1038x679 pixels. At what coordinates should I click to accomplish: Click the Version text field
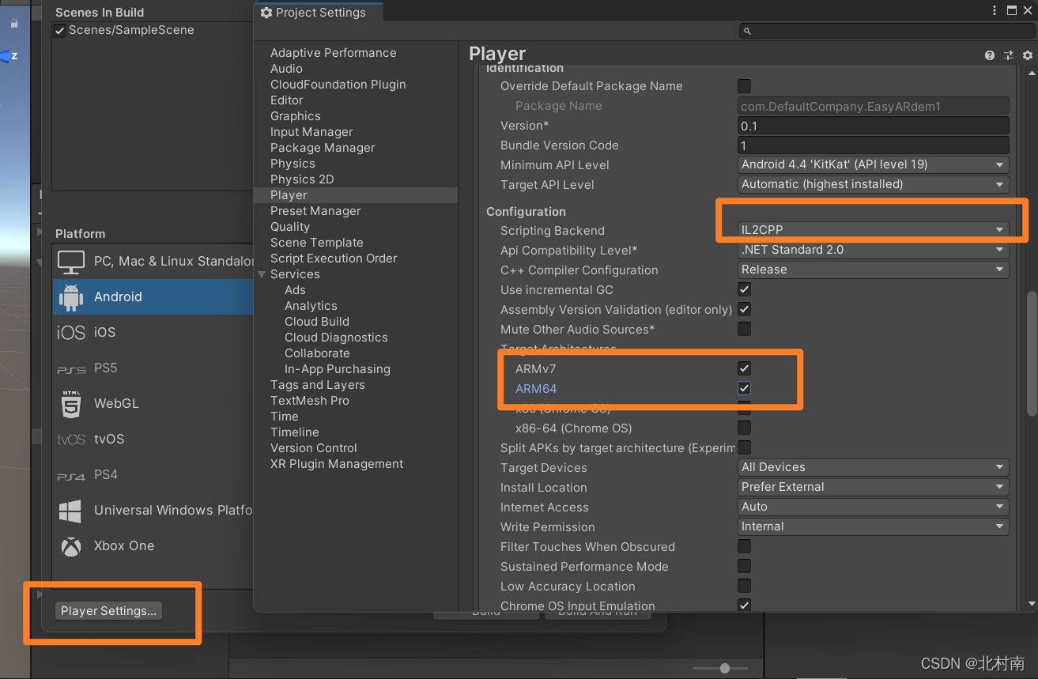tap(873, 126)
